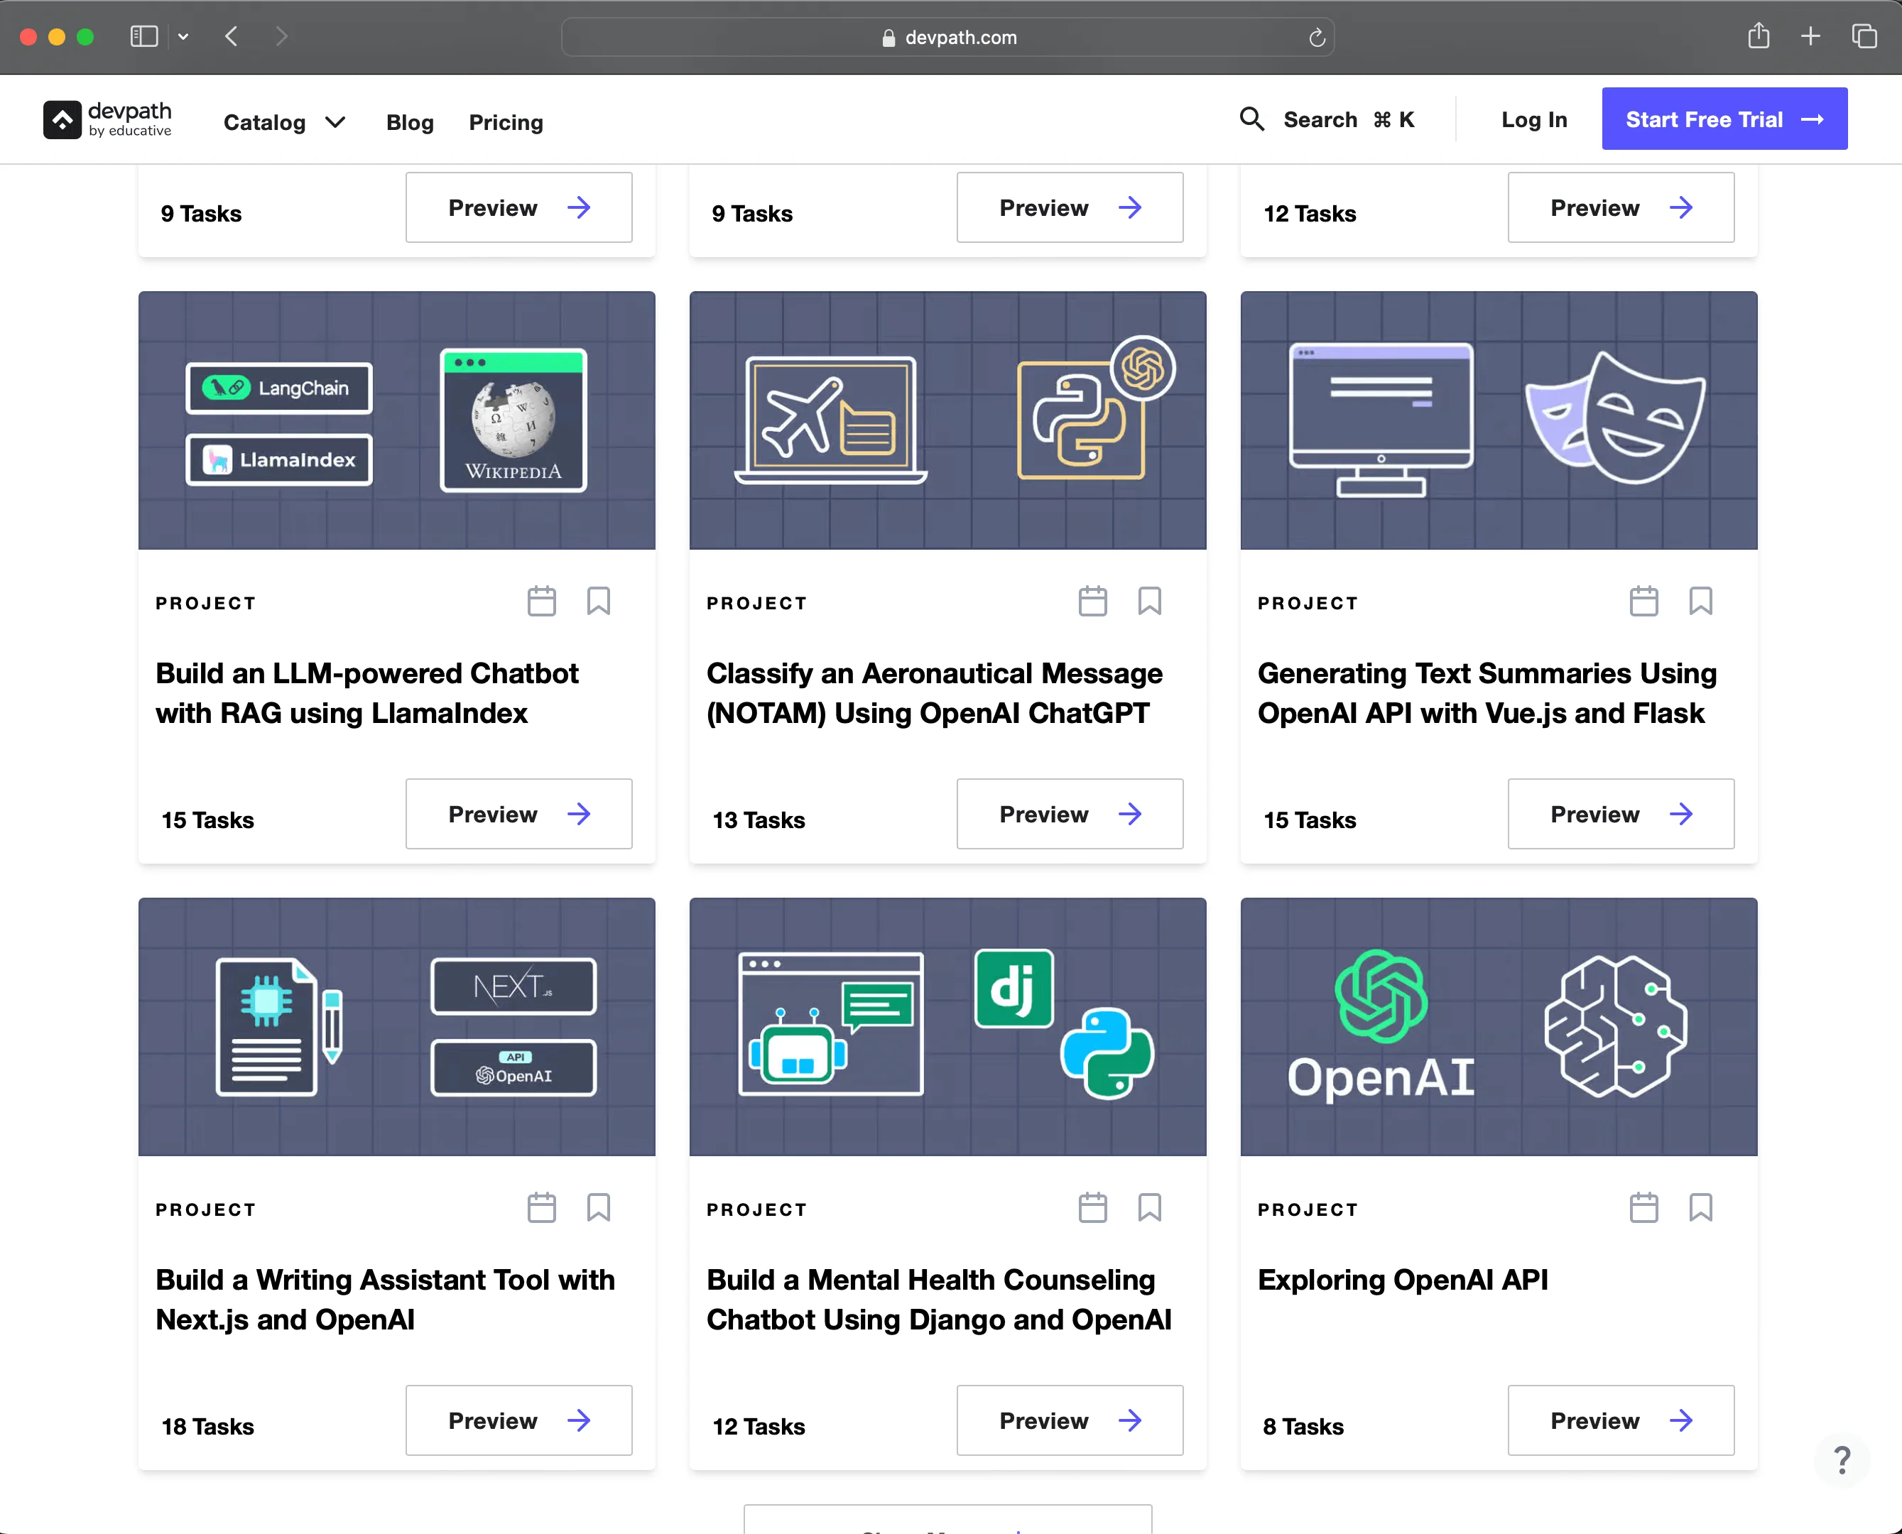Image resolution: width=1902 pixels, height=1534 pixels.
Task: Open the search with the magnifying glass icon
Action: pos(1251,119)
